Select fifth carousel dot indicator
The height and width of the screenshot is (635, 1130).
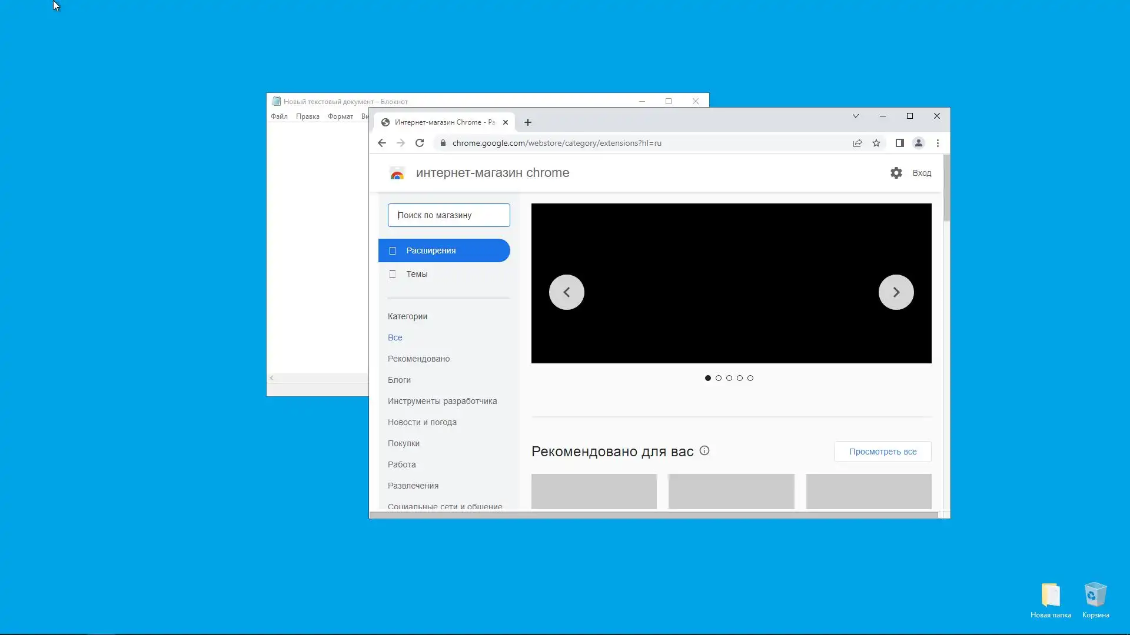[x=750, y=378]
